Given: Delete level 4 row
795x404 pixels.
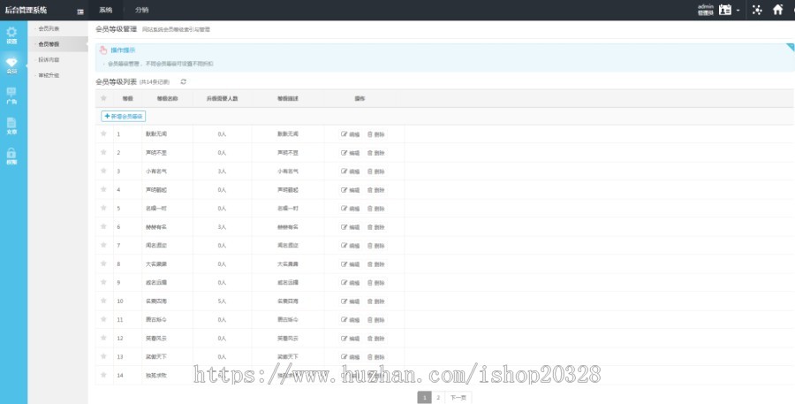Looking at the screenshot, I should (376, 190).
